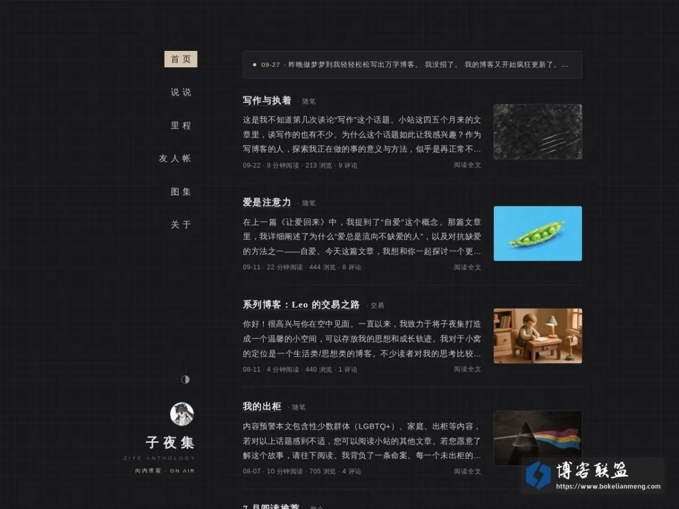Click 随笔 category tag beside 我的出柜
The width and height of the screenshot is (679, 509).
pos(298,407)
